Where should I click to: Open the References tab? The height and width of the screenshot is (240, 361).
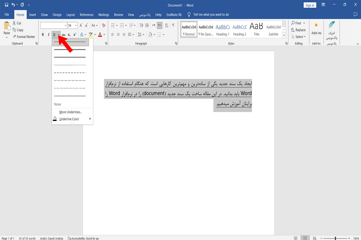pos(87,15)
